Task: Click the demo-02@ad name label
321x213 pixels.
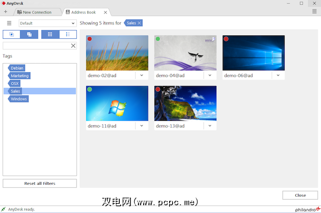Action: tap(102, 76)
